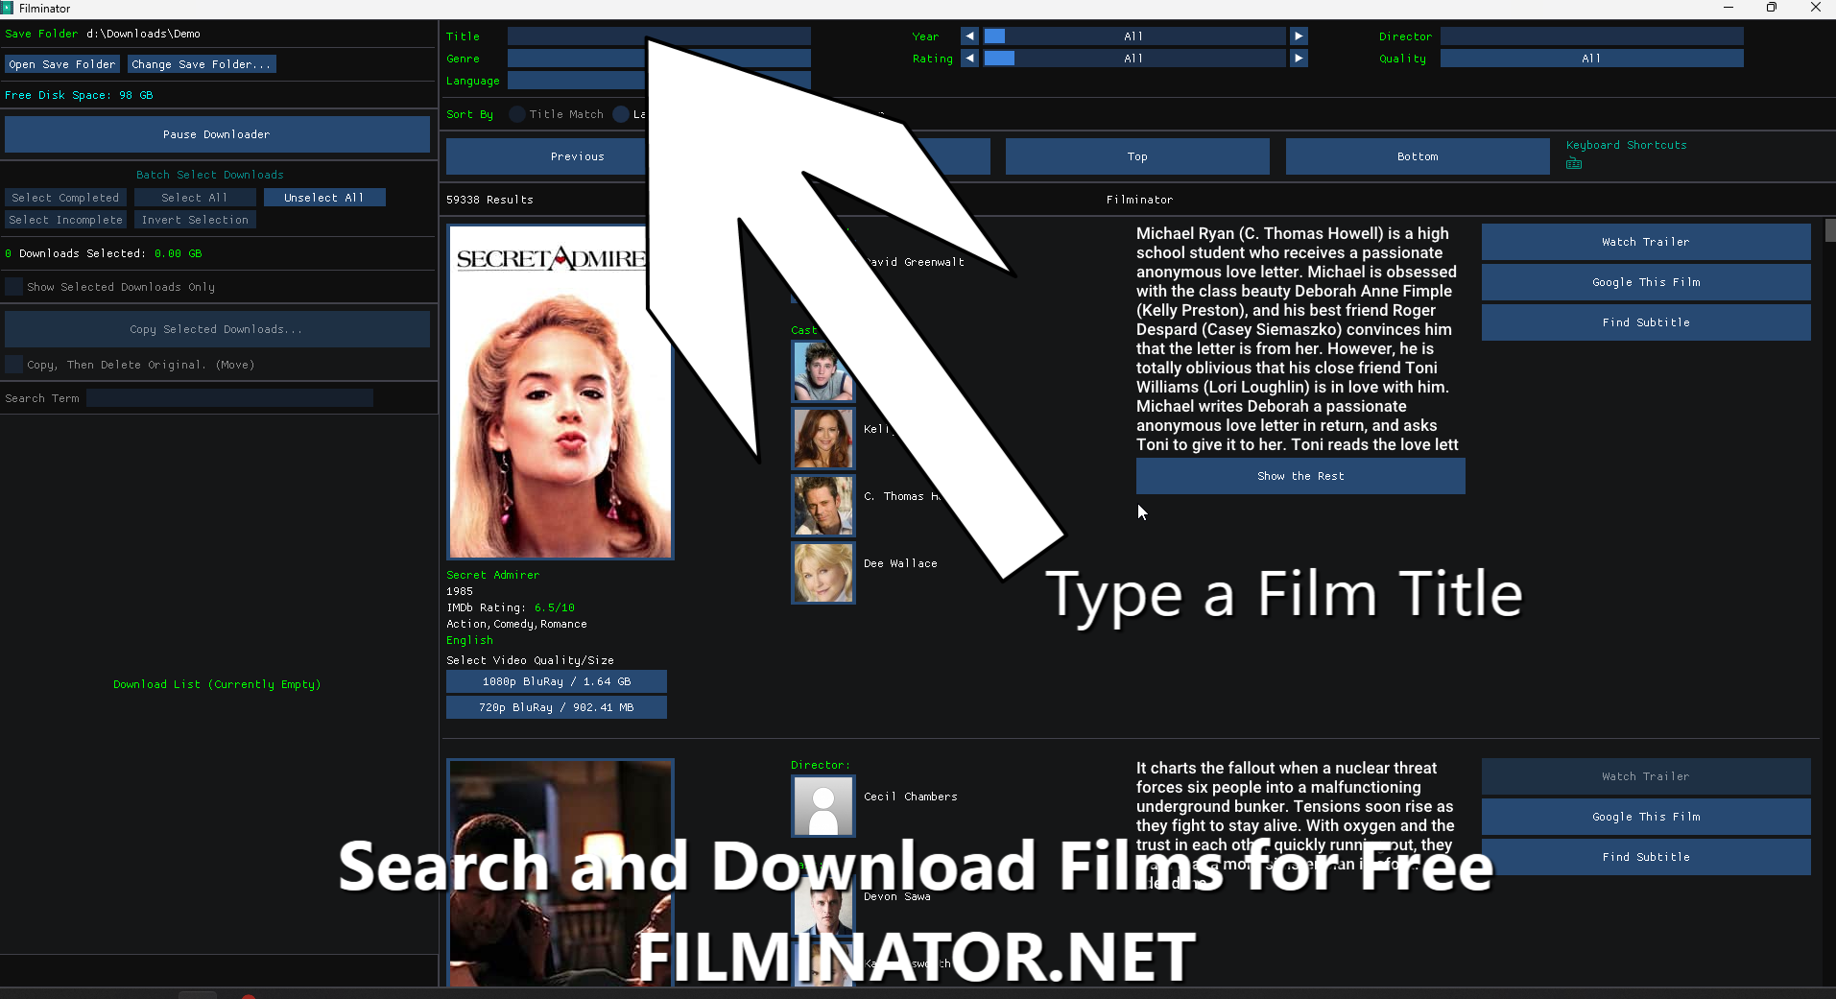Image resolution: width=1836 pixels, height=999 pixels.
Task: Open the Keyboard Shortcuts keyboard icon
Action: pos(1574,163)
